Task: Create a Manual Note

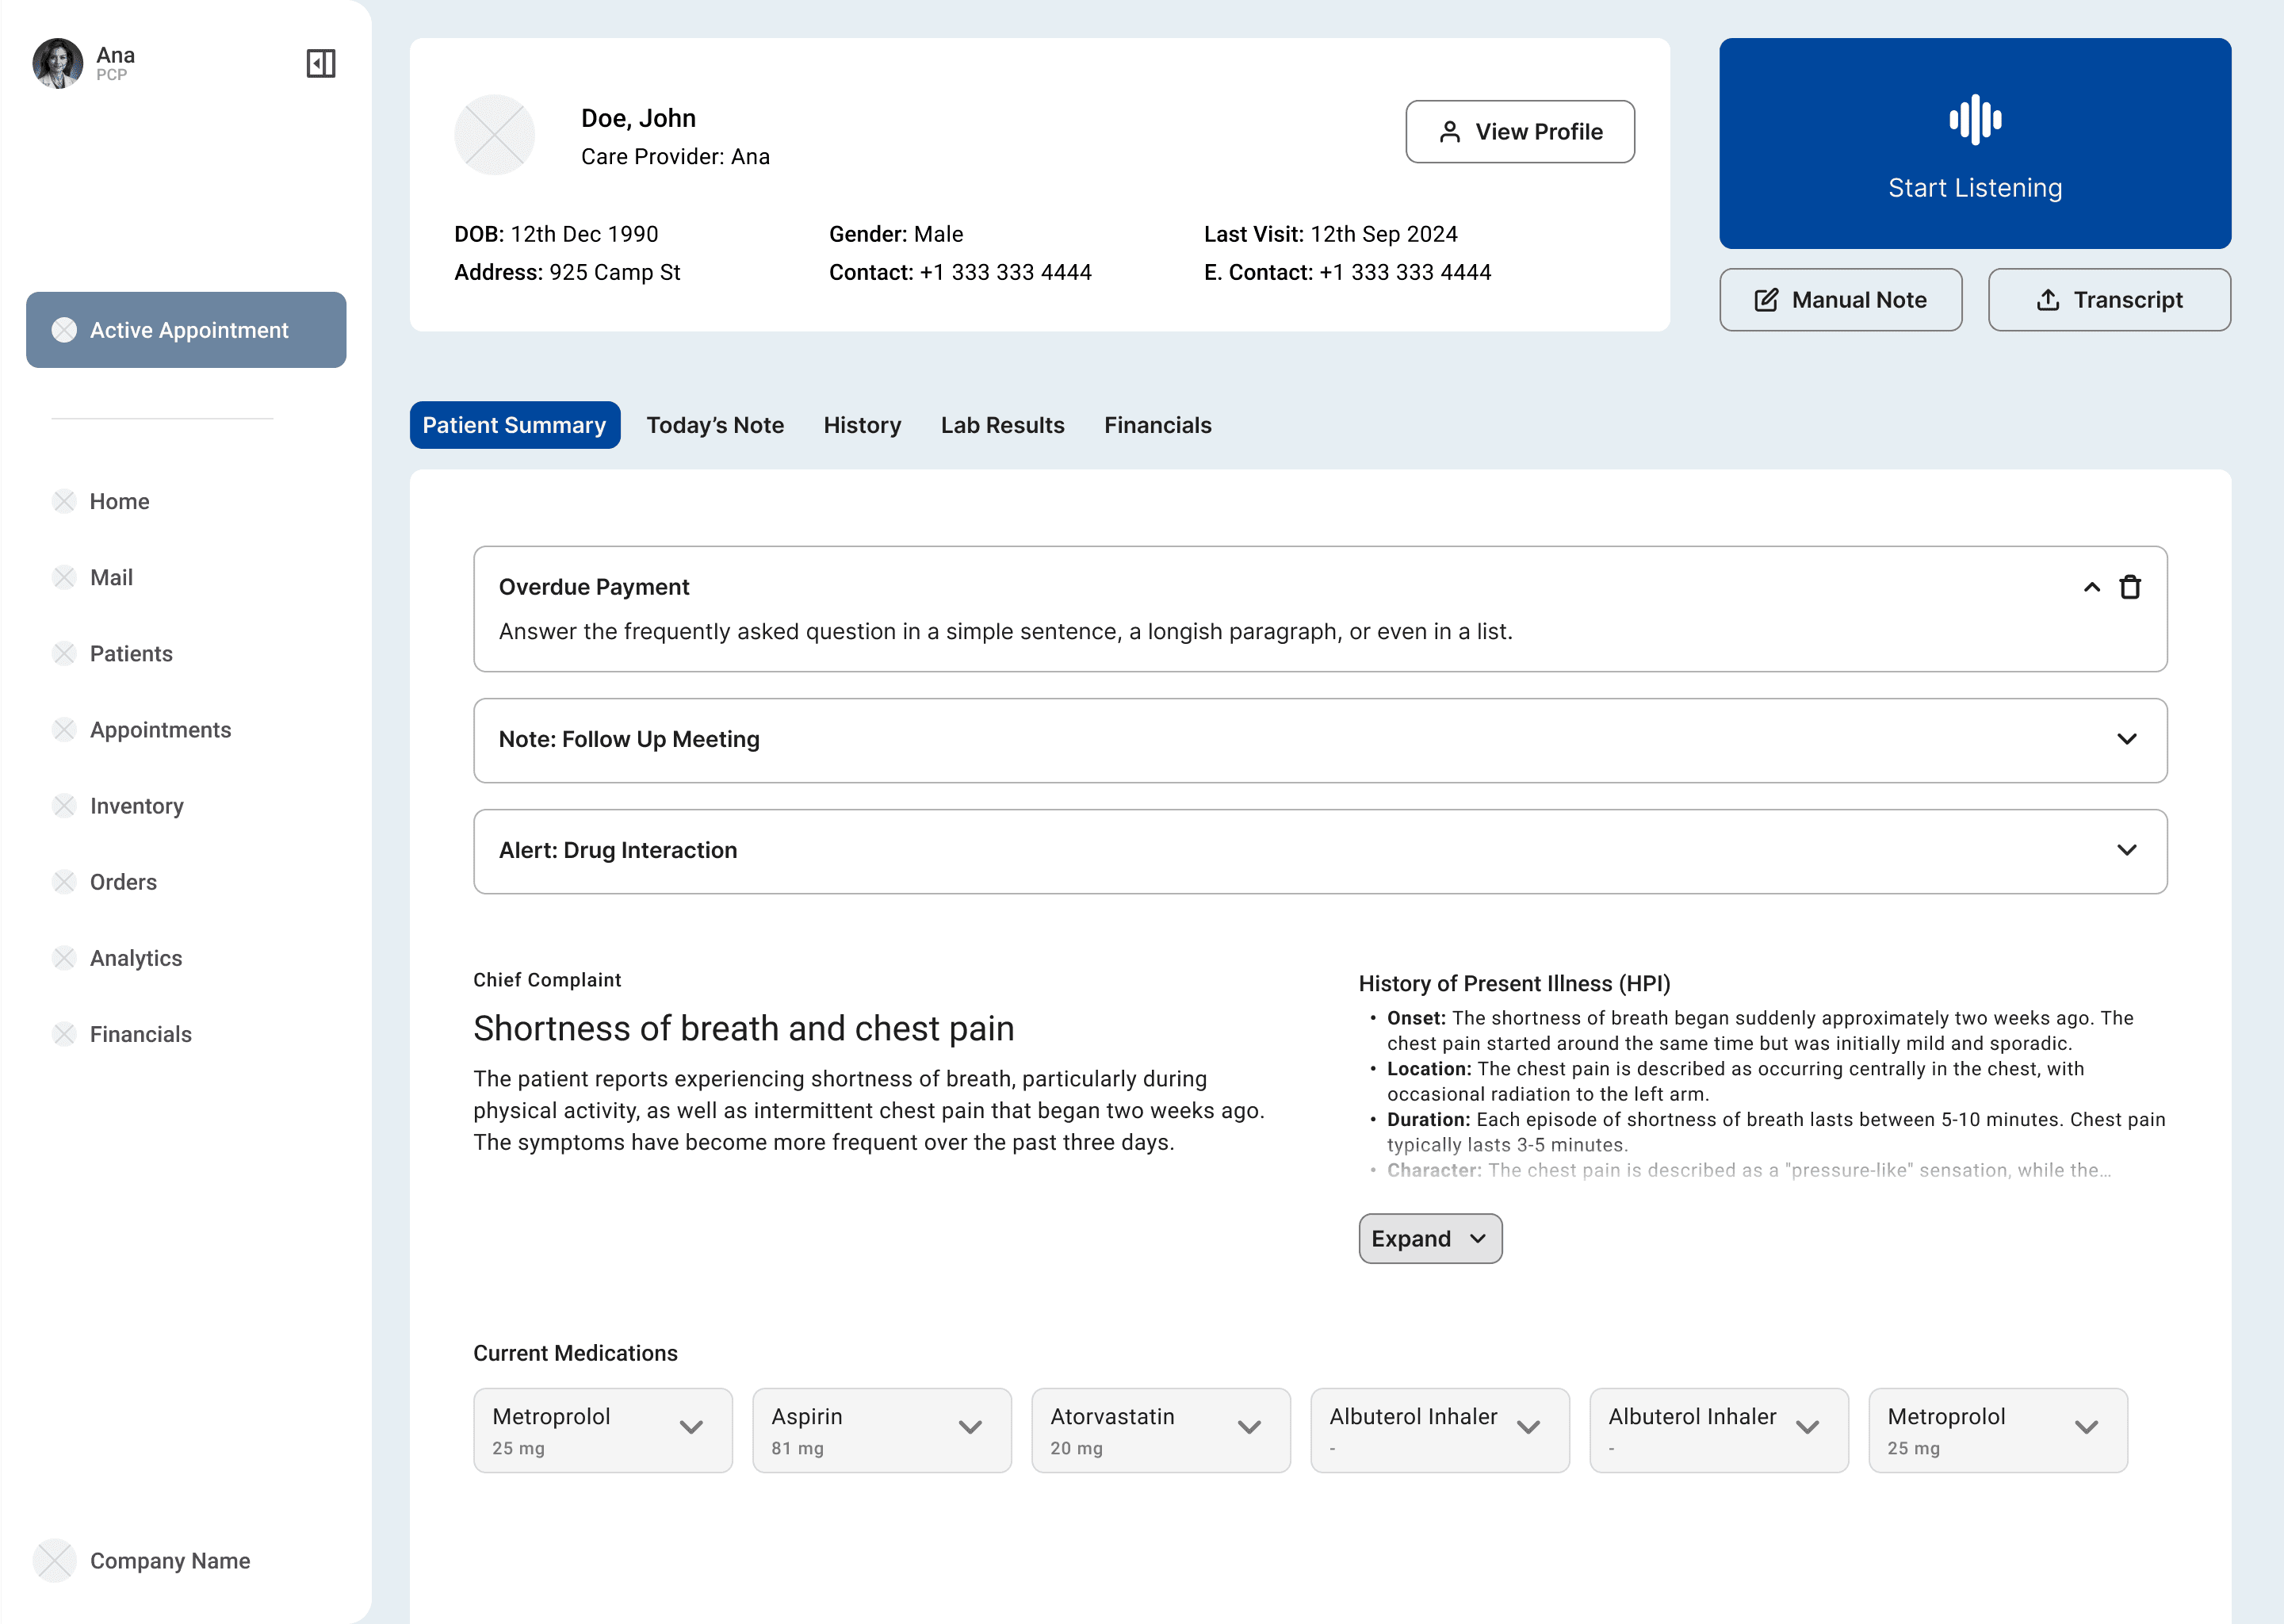Action: click(x=1840, y=300)
